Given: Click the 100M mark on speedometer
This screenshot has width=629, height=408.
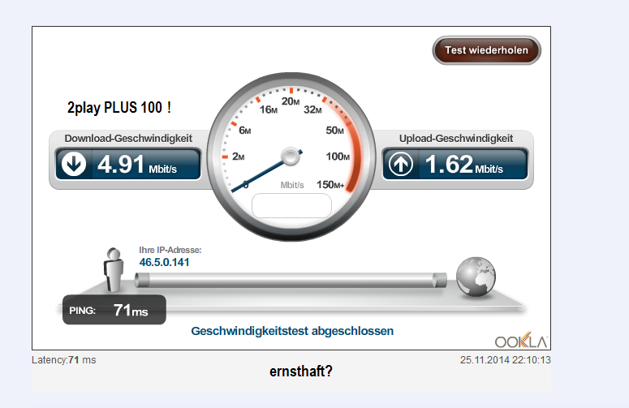Looking at the screenshot, I should [x=338, y=157].
